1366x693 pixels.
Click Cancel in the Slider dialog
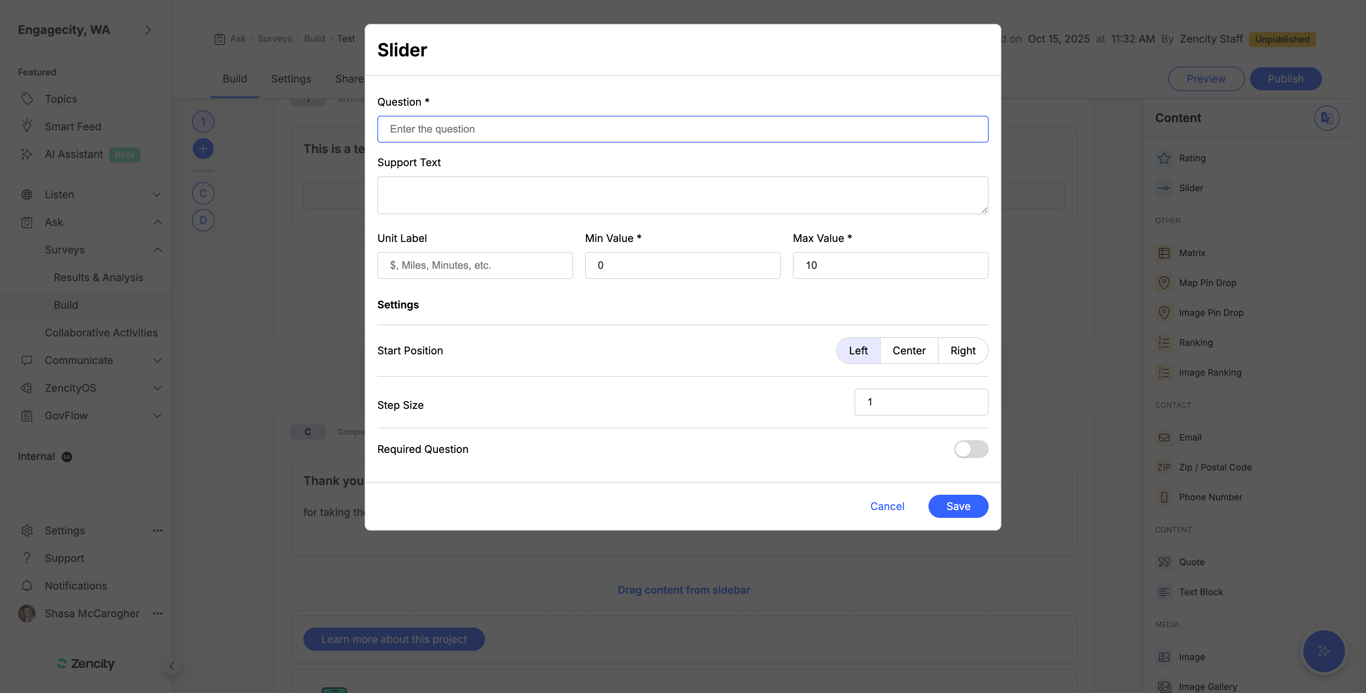click(887, 507)
